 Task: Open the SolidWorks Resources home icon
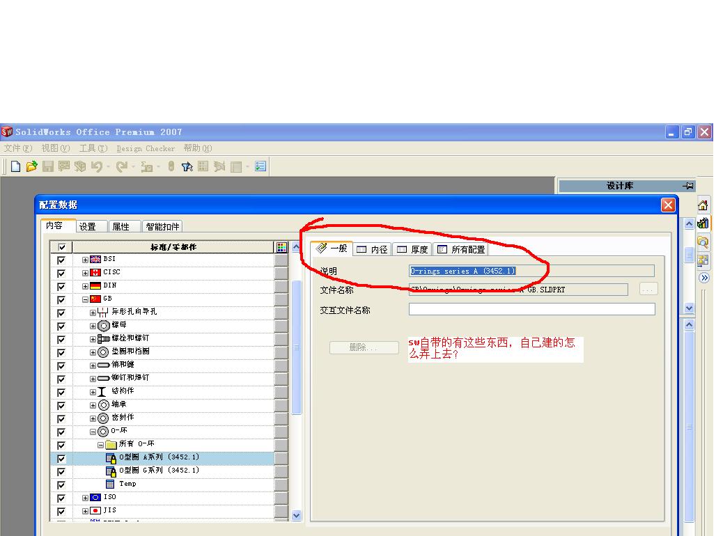tap(703, 205)
